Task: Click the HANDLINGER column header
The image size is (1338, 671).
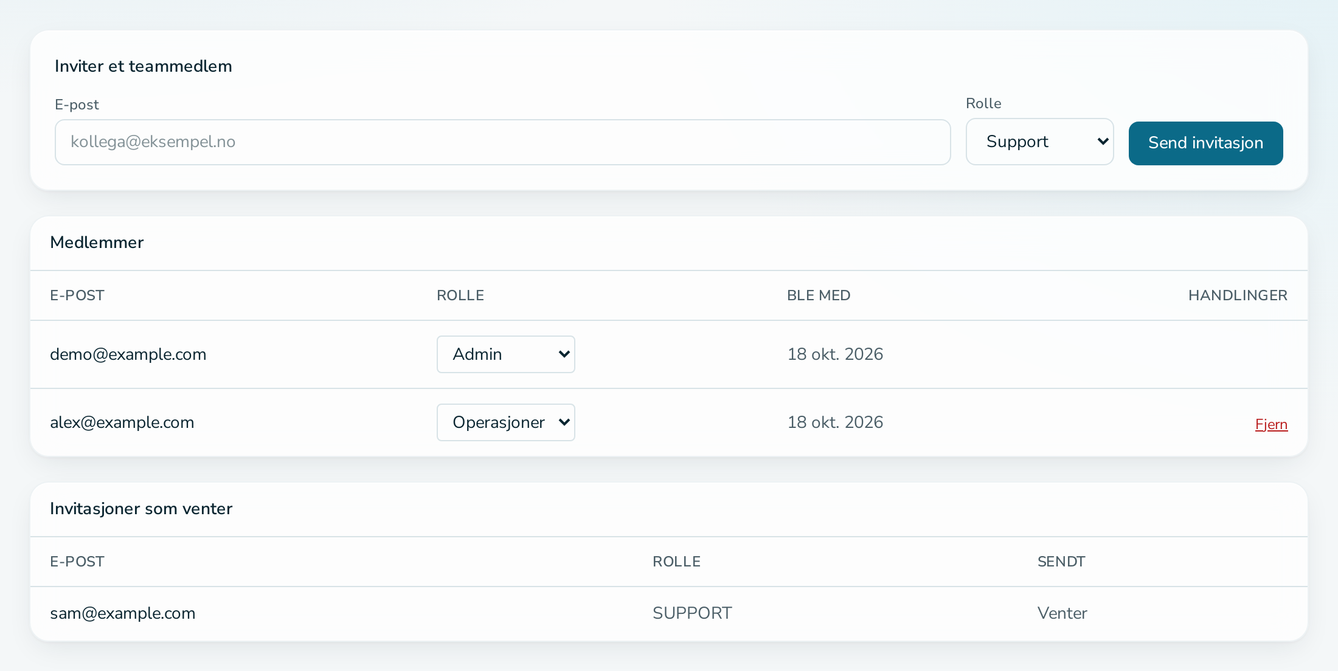Action: click(x=1238, y=295)
